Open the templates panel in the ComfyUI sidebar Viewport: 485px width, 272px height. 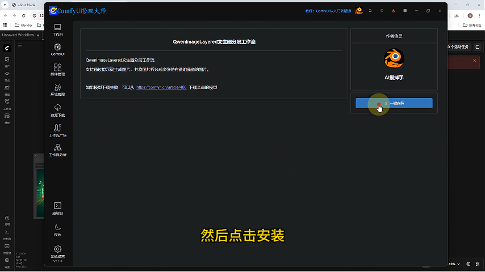7,118
